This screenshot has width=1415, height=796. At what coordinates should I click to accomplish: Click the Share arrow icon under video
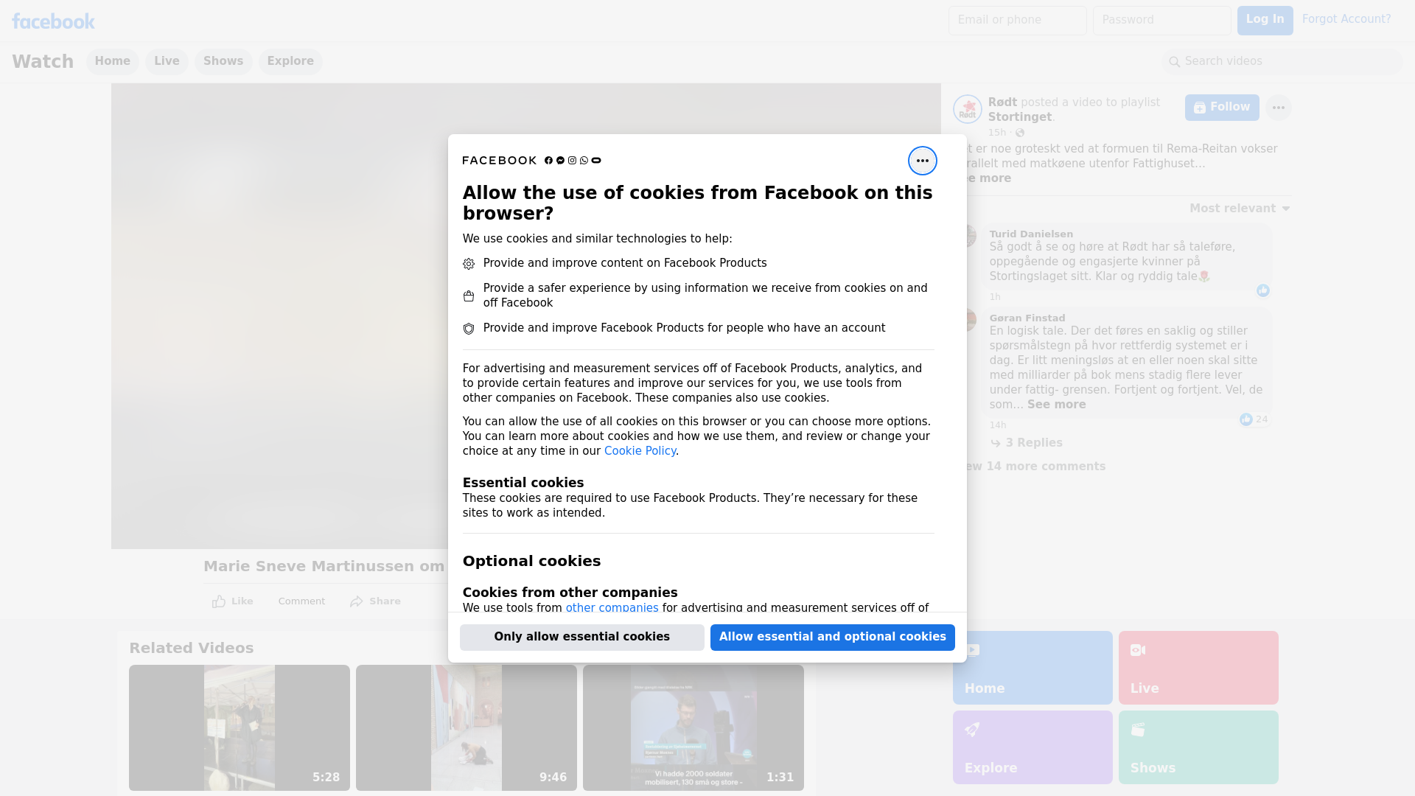point(357,601)
